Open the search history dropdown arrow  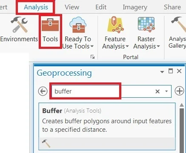pos(166,91)
